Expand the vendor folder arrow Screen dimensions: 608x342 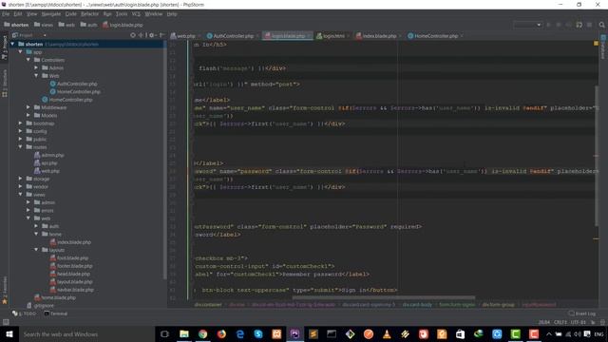21,186
